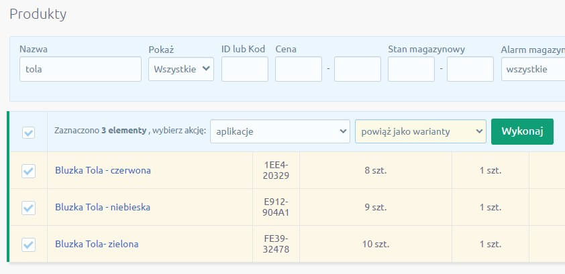Click '1 szt.' in the niebieska row
This screenshot has width=565, height=274.
pos(491,208)
